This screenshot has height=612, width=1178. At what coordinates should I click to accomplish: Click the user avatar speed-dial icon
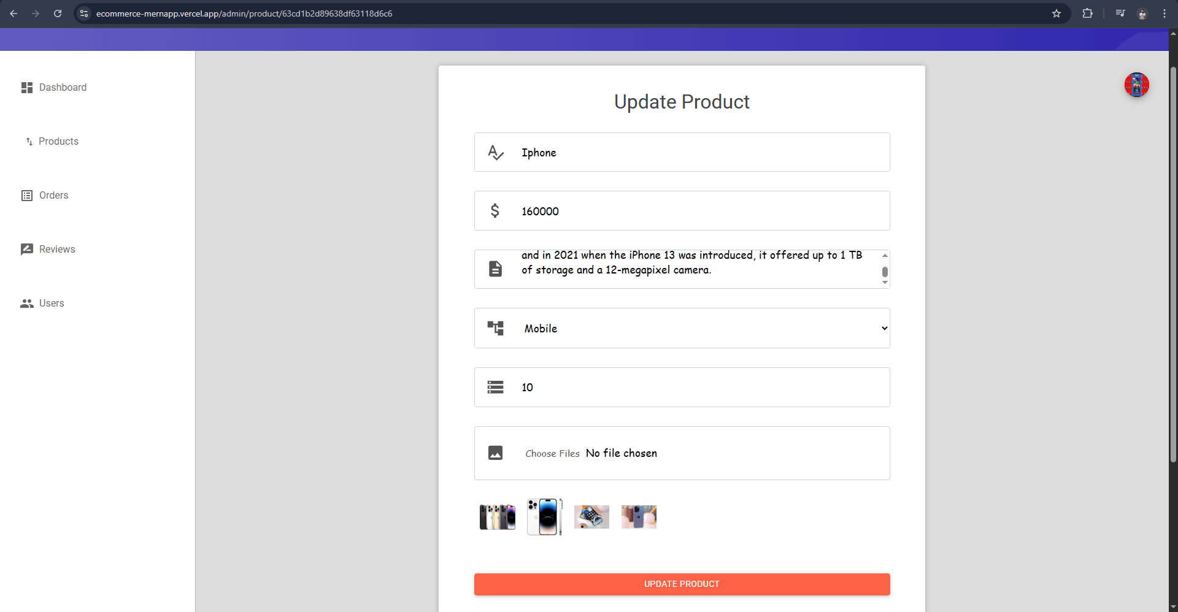coord(1136,85)
